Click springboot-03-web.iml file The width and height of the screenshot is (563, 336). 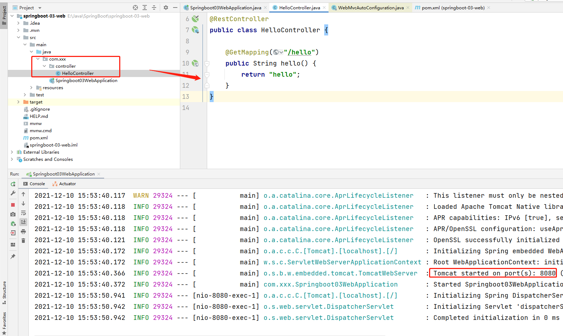50,145
